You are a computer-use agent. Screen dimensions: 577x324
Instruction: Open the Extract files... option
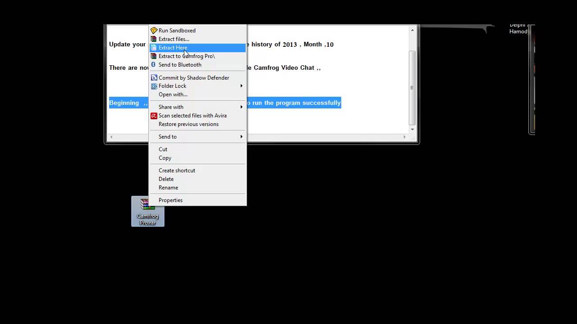click(198, 39)
